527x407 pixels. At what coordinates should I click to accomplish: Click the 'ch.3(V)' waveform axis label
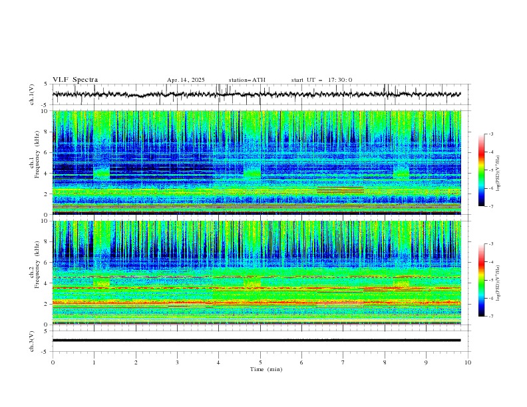click(x=32, y=341)
